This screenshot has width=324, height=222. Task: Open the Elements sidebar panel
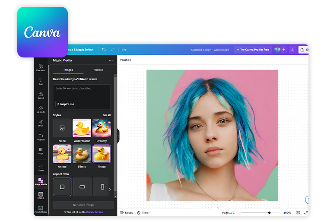point(41,67)
